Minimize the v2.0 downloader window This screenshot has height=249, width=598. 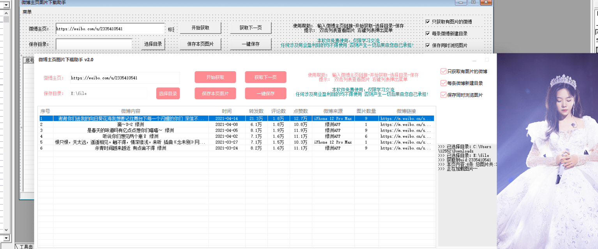[474, 60]
